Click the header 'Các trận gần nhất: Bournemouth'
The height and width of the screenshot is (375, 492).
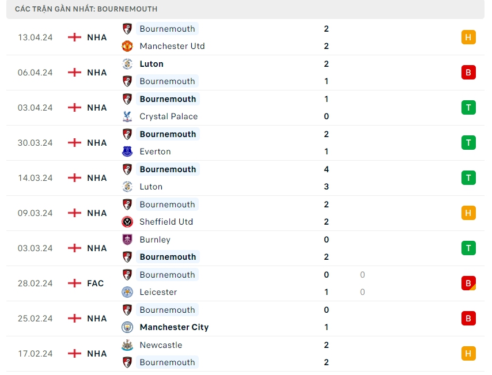[86, 9]
